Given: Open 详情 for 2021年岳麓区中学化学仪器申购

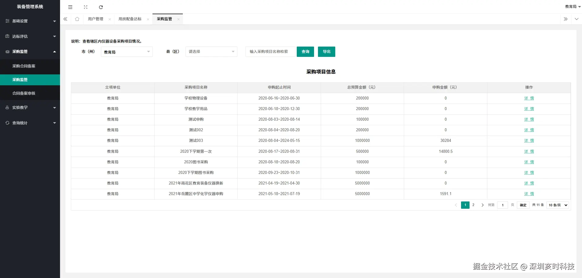Looking at the screenshot, I should pos(529,194).
